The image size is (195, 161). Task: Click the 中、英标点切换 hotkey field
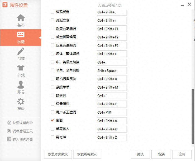tap(112, 62)
